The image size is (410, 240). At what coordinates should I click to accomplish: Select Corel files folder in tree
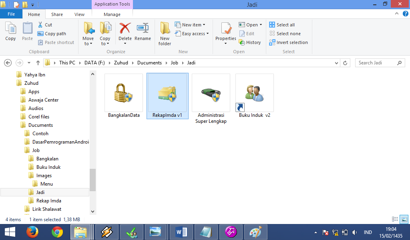(x=39, y=117)
